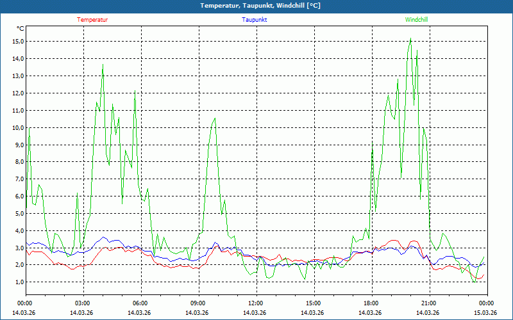Click the Windchill peak near 09:00

click(x=215, y=118)
